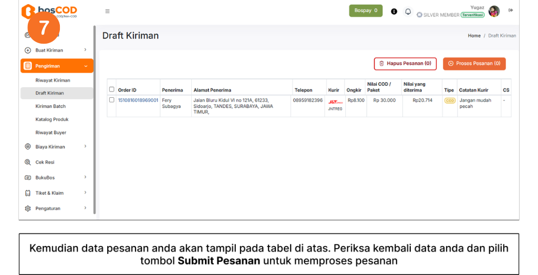Tick the checkbox for order 1510816018969001
538x275 pixels.
(111, 100)
